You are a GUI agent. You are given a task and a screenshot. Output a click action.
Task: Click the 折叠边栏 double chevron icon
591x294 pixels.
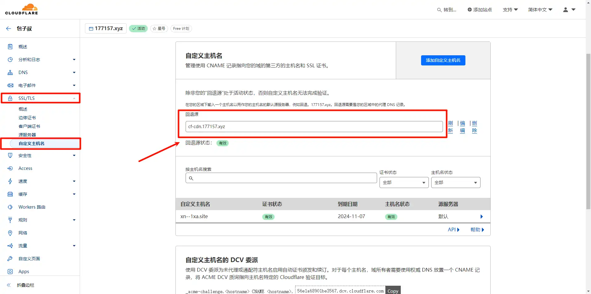click(x=9, y=285)
